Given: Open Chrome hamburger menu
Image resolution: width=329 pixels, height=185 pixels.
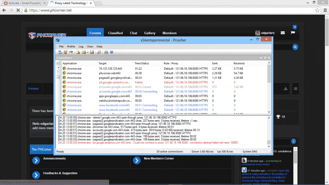Looking at the screenshot, I should click(x=325, y=10).
